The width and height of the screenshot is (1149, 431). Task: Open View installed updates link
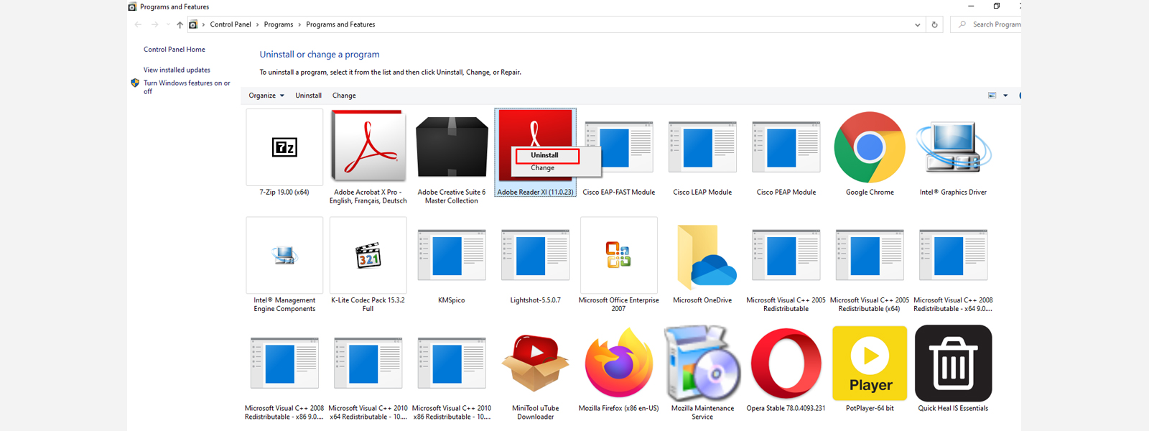[x=177, y=70]
